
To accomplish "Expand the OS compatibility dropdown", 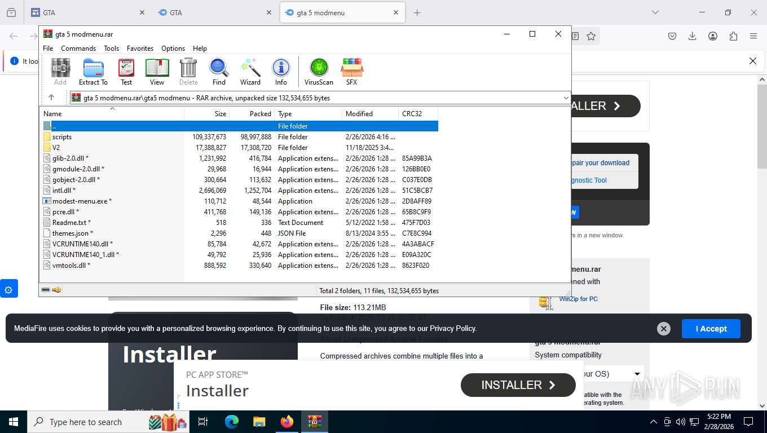I will [638, 374].
